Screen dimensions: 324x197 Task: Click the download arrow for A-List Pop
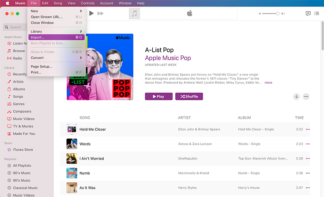296,96
